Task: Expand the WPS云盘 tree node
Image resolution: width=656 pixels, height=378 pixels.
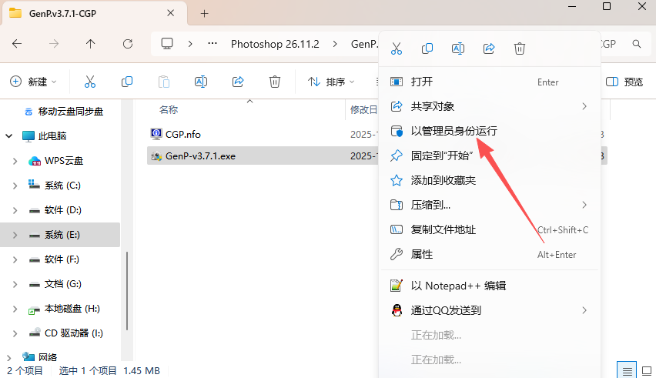Action: click(15, 161)
